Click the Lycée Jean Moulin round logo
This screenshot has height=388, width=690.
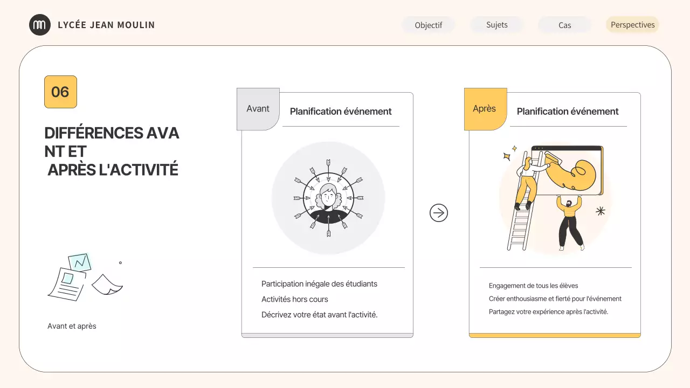point(40,25)
